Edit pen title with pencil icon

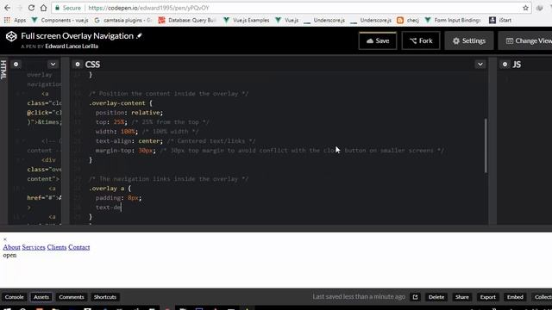click(140, 36)
